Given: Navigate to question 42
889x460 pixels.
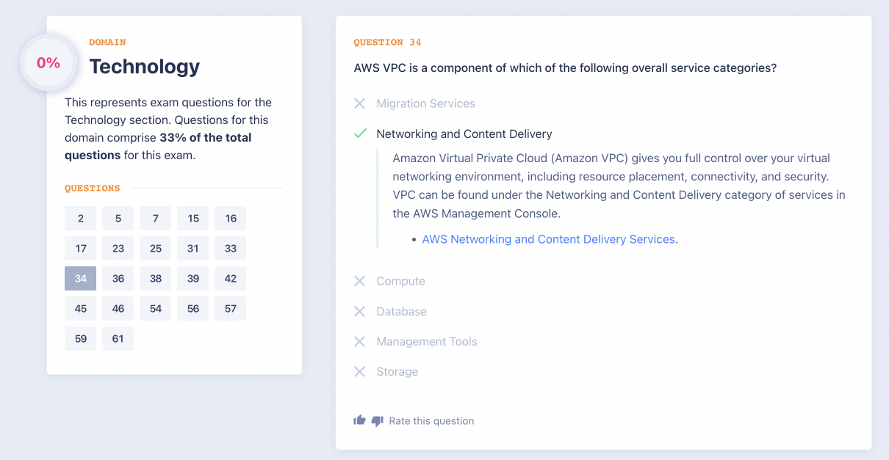Looking at the screenshot, I should 231,278.
